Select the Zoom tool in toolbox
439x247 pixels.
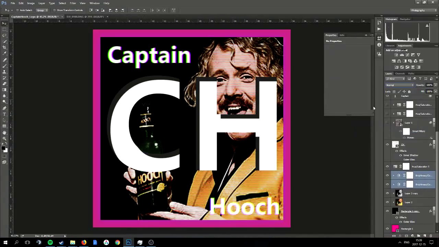[4, 138]
